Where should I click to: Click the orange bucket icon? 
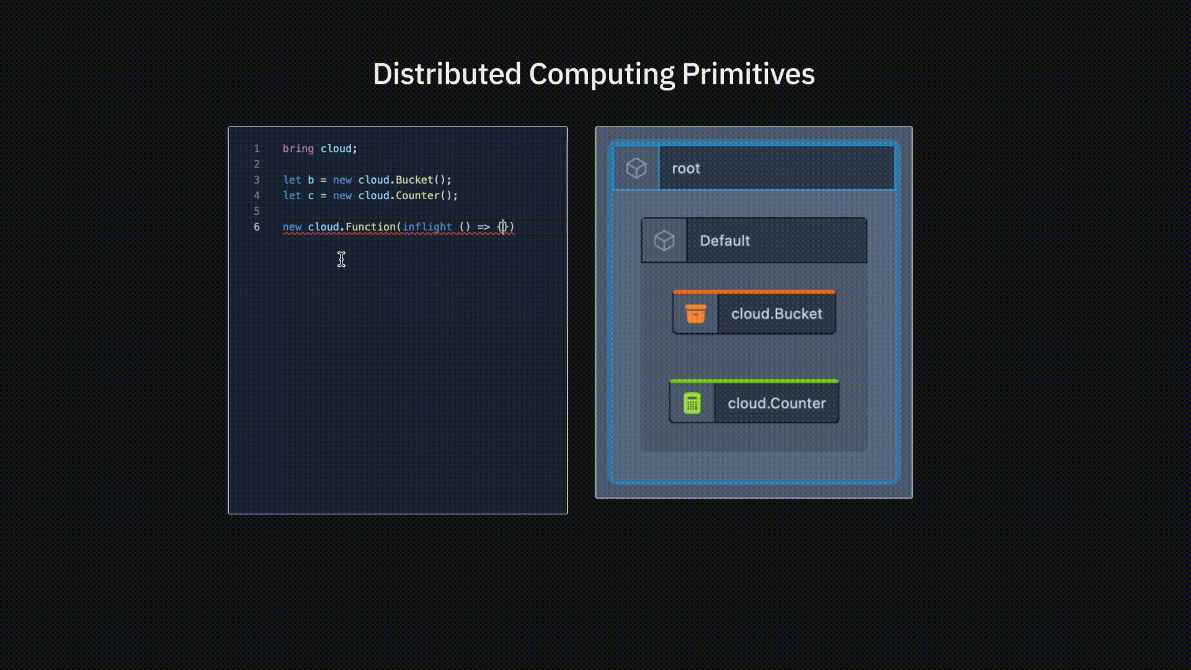point(695,314)
